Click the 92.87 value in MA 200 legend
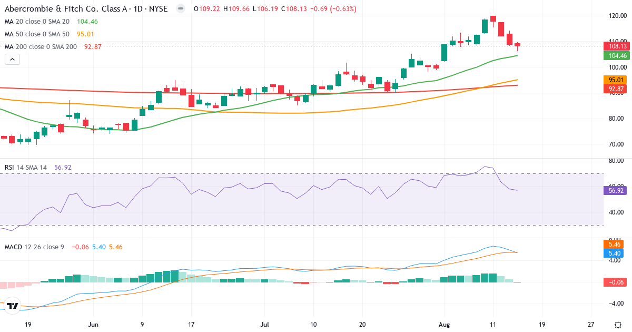The height and width of the screenshot is (332, 632). pyautogui.click(x=93, y=47)
